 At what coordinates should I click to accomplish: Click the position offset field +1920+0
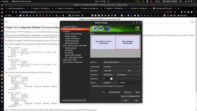click(130, 83)
